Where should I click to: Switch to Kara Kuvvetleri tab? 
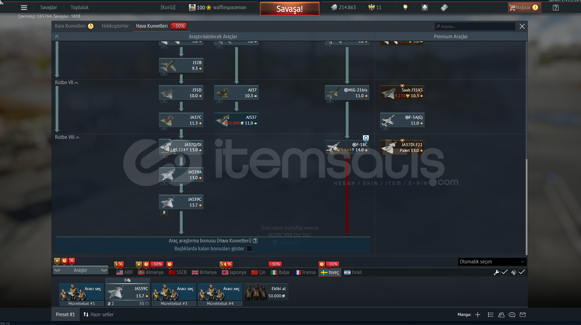pyautogui.click(x=74, y=26)
